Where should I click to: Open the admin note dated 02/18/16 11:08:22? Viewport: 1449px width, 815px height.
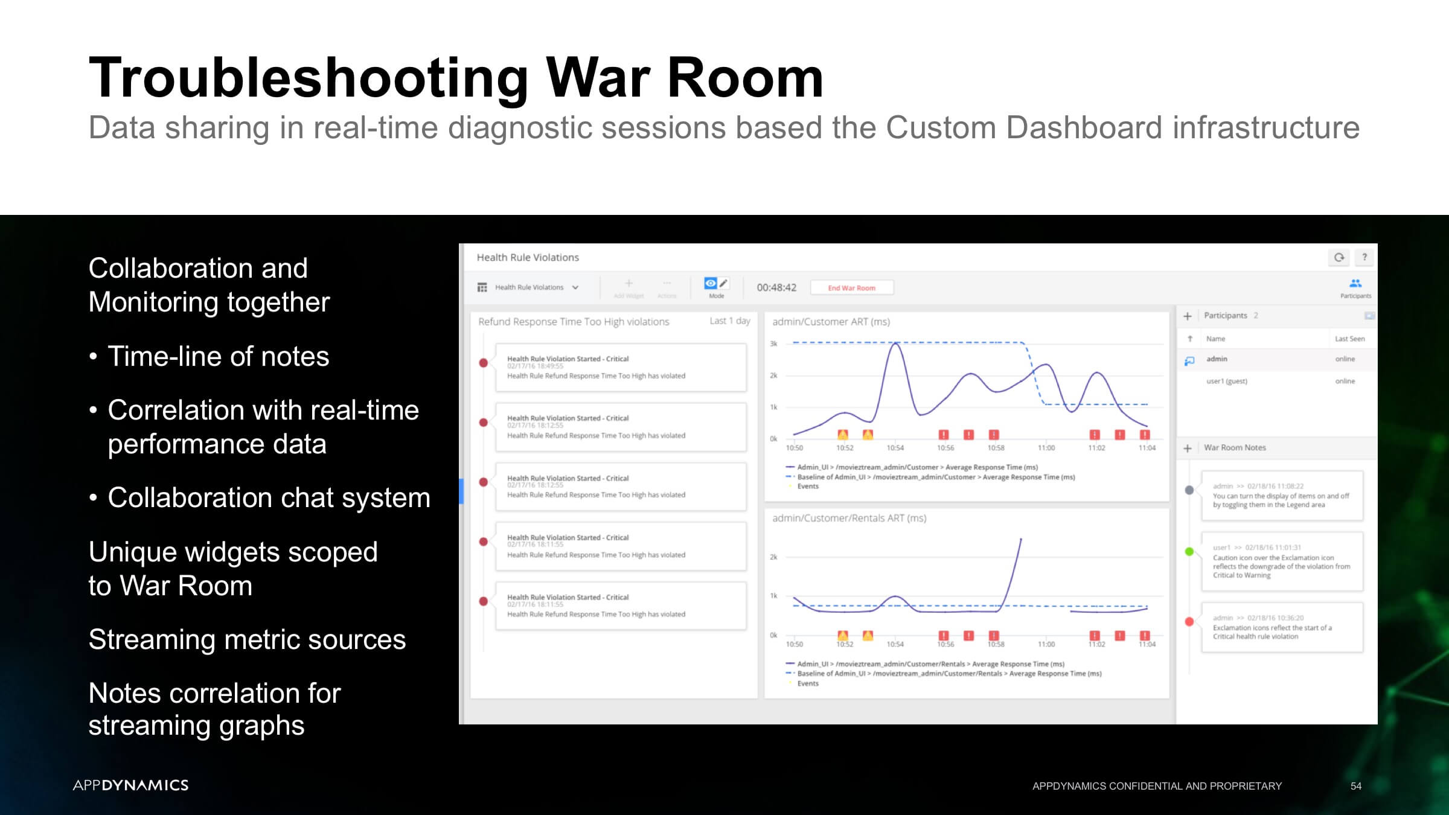1282,496
